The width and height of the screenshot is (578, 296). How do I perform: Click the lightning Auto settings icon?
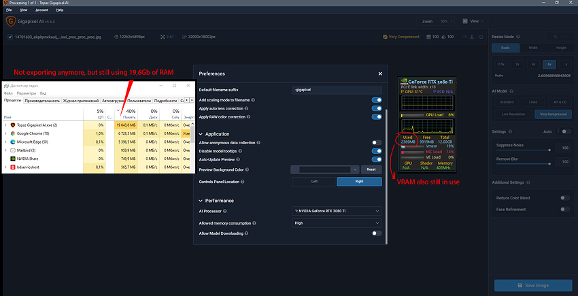(557, 131)
